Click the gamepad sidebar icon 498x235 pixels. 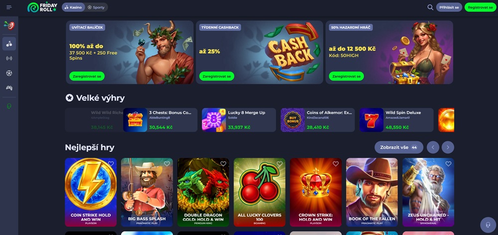tap(9, 88)
